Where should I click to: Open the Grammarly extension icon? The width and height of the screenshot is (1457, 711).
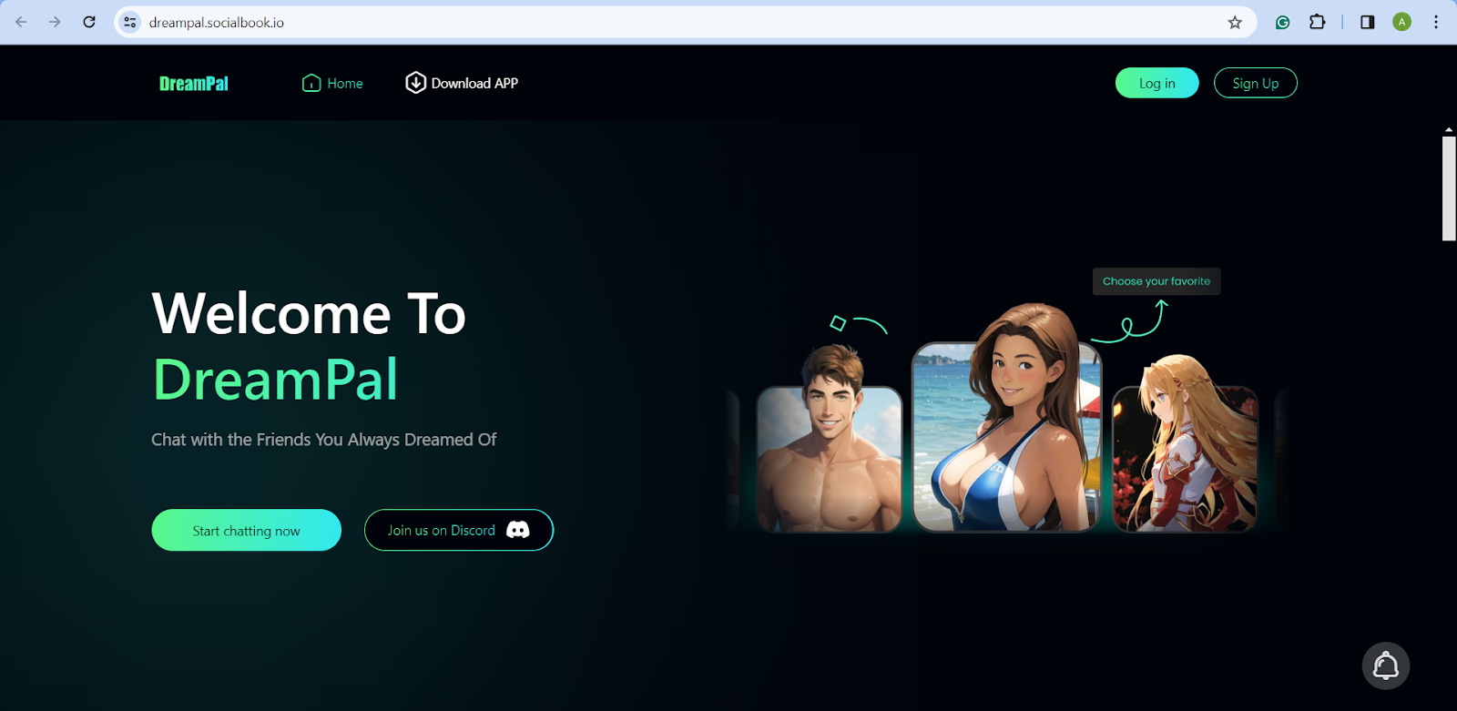(x=1282, y=22)
